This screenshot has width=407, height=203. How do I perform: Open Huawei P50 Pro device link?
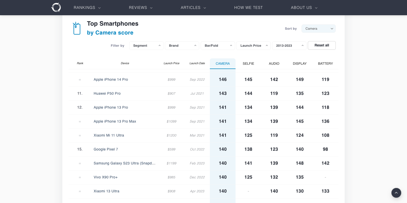click(x=107, y=93)
